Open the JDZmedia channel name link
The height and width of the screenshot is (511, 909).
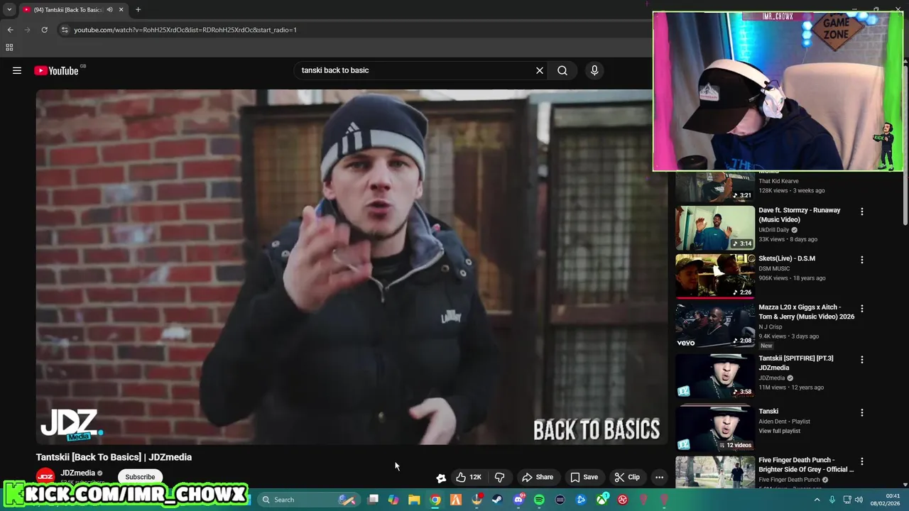[x=78, y=473]
